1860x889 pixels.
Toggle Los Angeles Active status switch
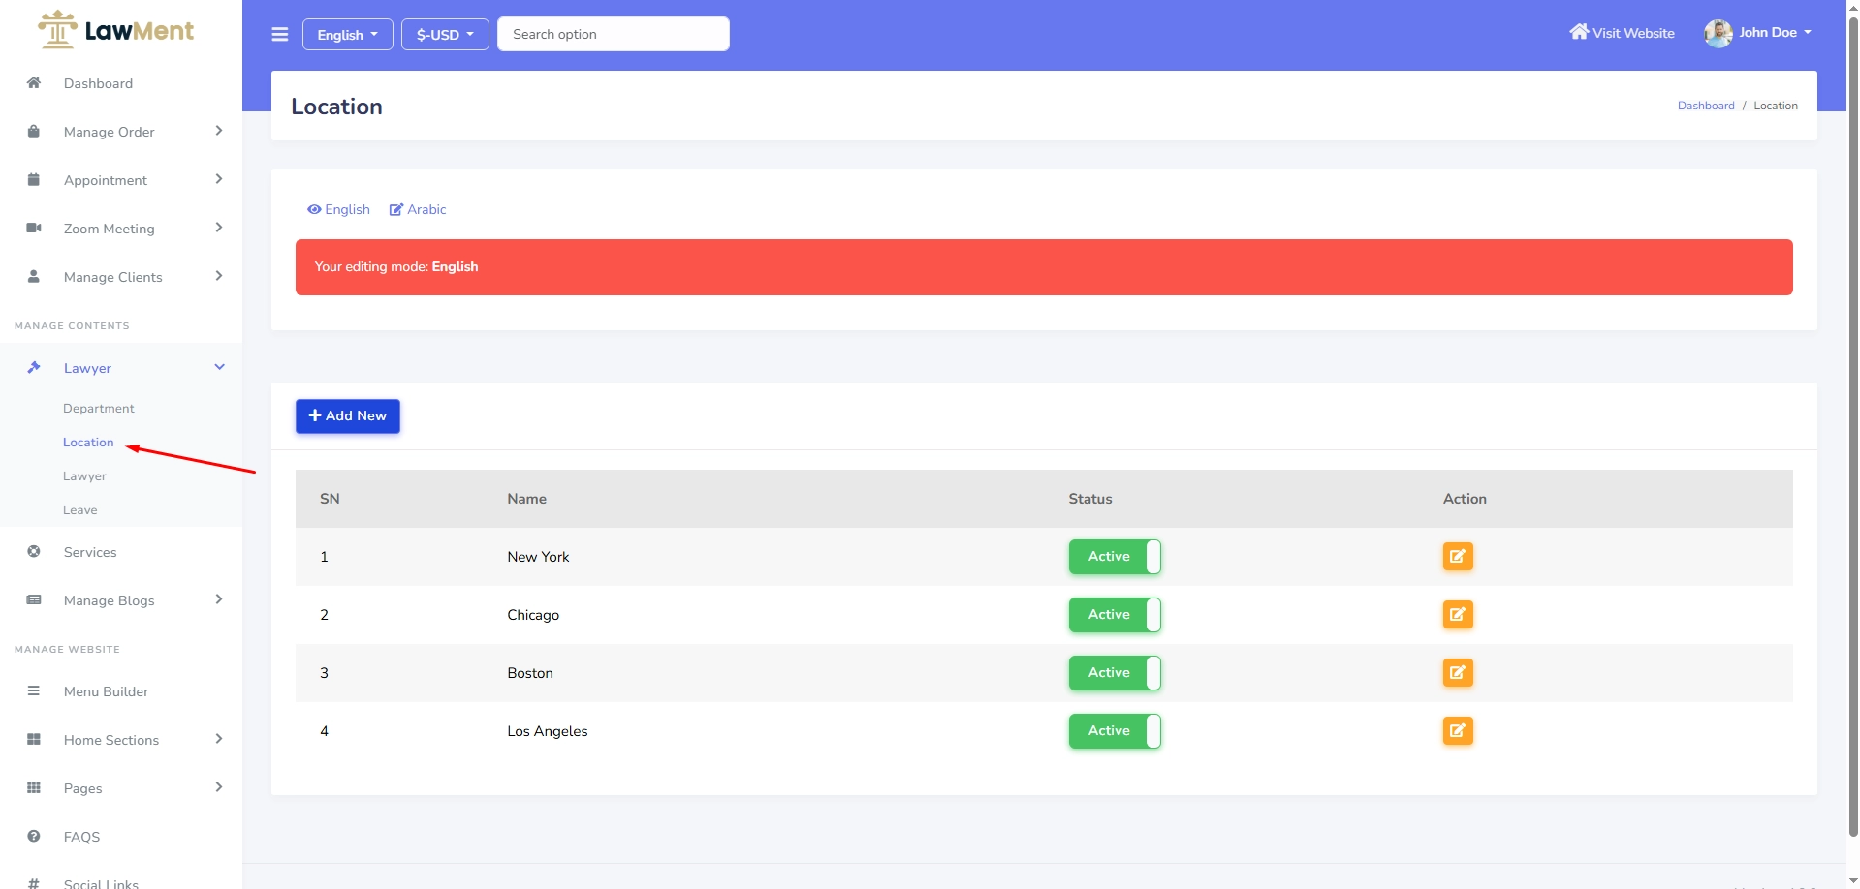[x=1115, y=731]
